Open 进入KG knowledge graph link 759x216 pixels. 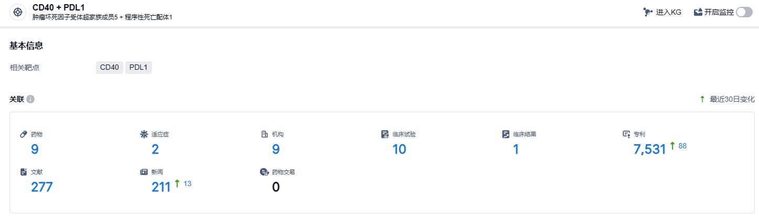click(668, 12)
